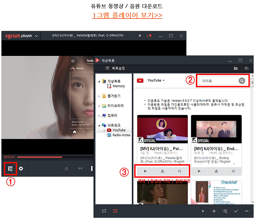Click the player seek progress bar

55,157
